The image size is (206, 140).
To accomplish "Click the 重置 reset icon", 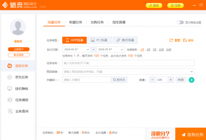I will [x=171, y=40].
